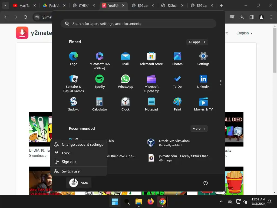The width and height of the screenshot is (277, 208).
Task: Launch Paint
Action: click(177, 104)
